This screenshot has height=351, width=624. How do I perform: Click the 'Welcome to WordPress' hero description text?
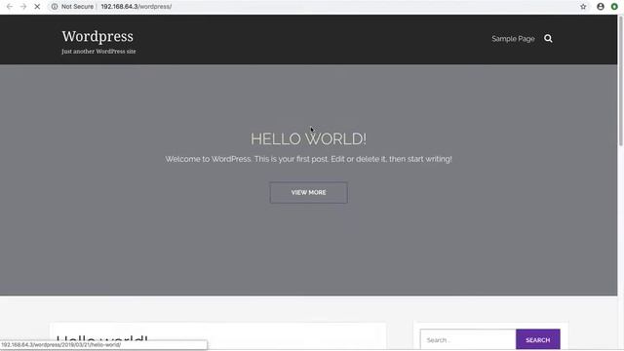(x=308, y=159)
